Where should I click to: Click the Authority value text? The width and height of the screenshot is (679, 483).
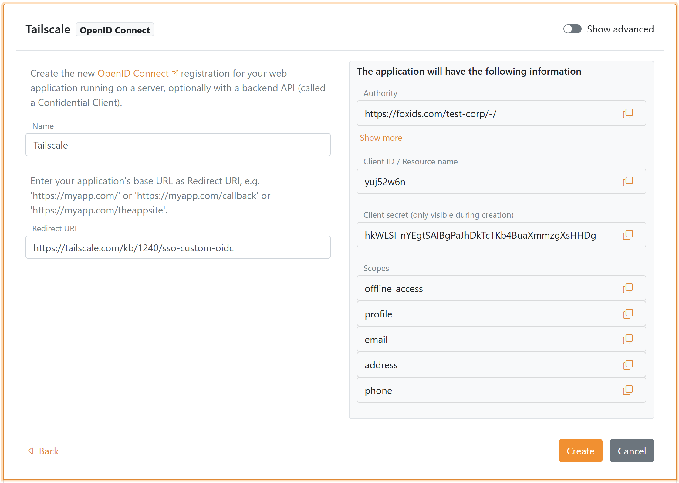point(430,113)
